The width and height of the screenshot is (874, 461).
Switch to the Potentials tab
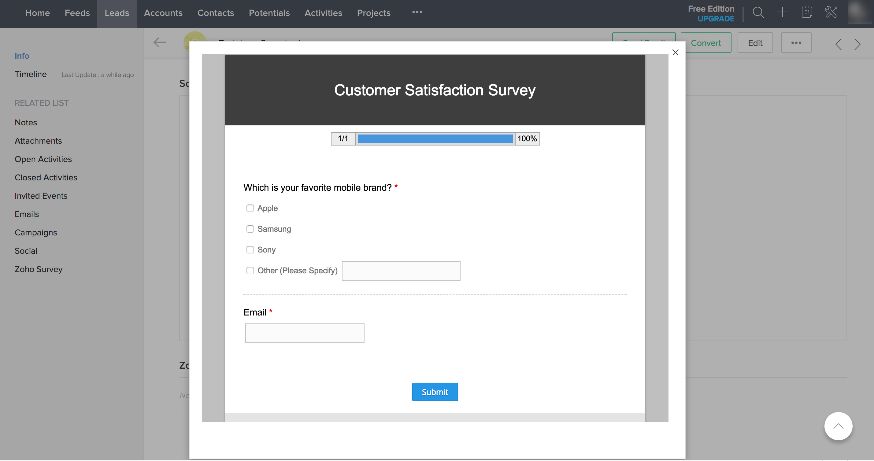pyautogui.click(x=269, y=13)
